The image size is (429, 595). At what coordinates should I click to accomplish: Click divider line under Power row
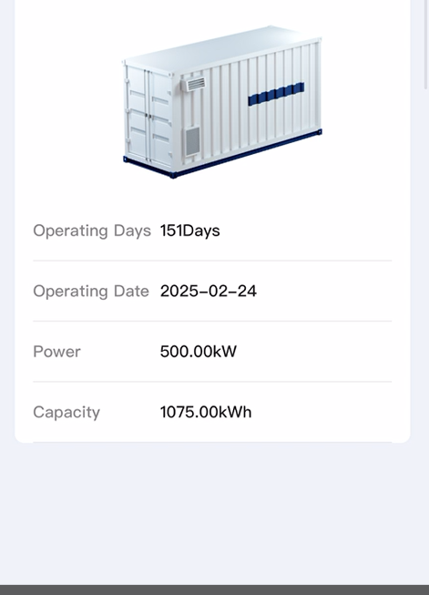212,382
